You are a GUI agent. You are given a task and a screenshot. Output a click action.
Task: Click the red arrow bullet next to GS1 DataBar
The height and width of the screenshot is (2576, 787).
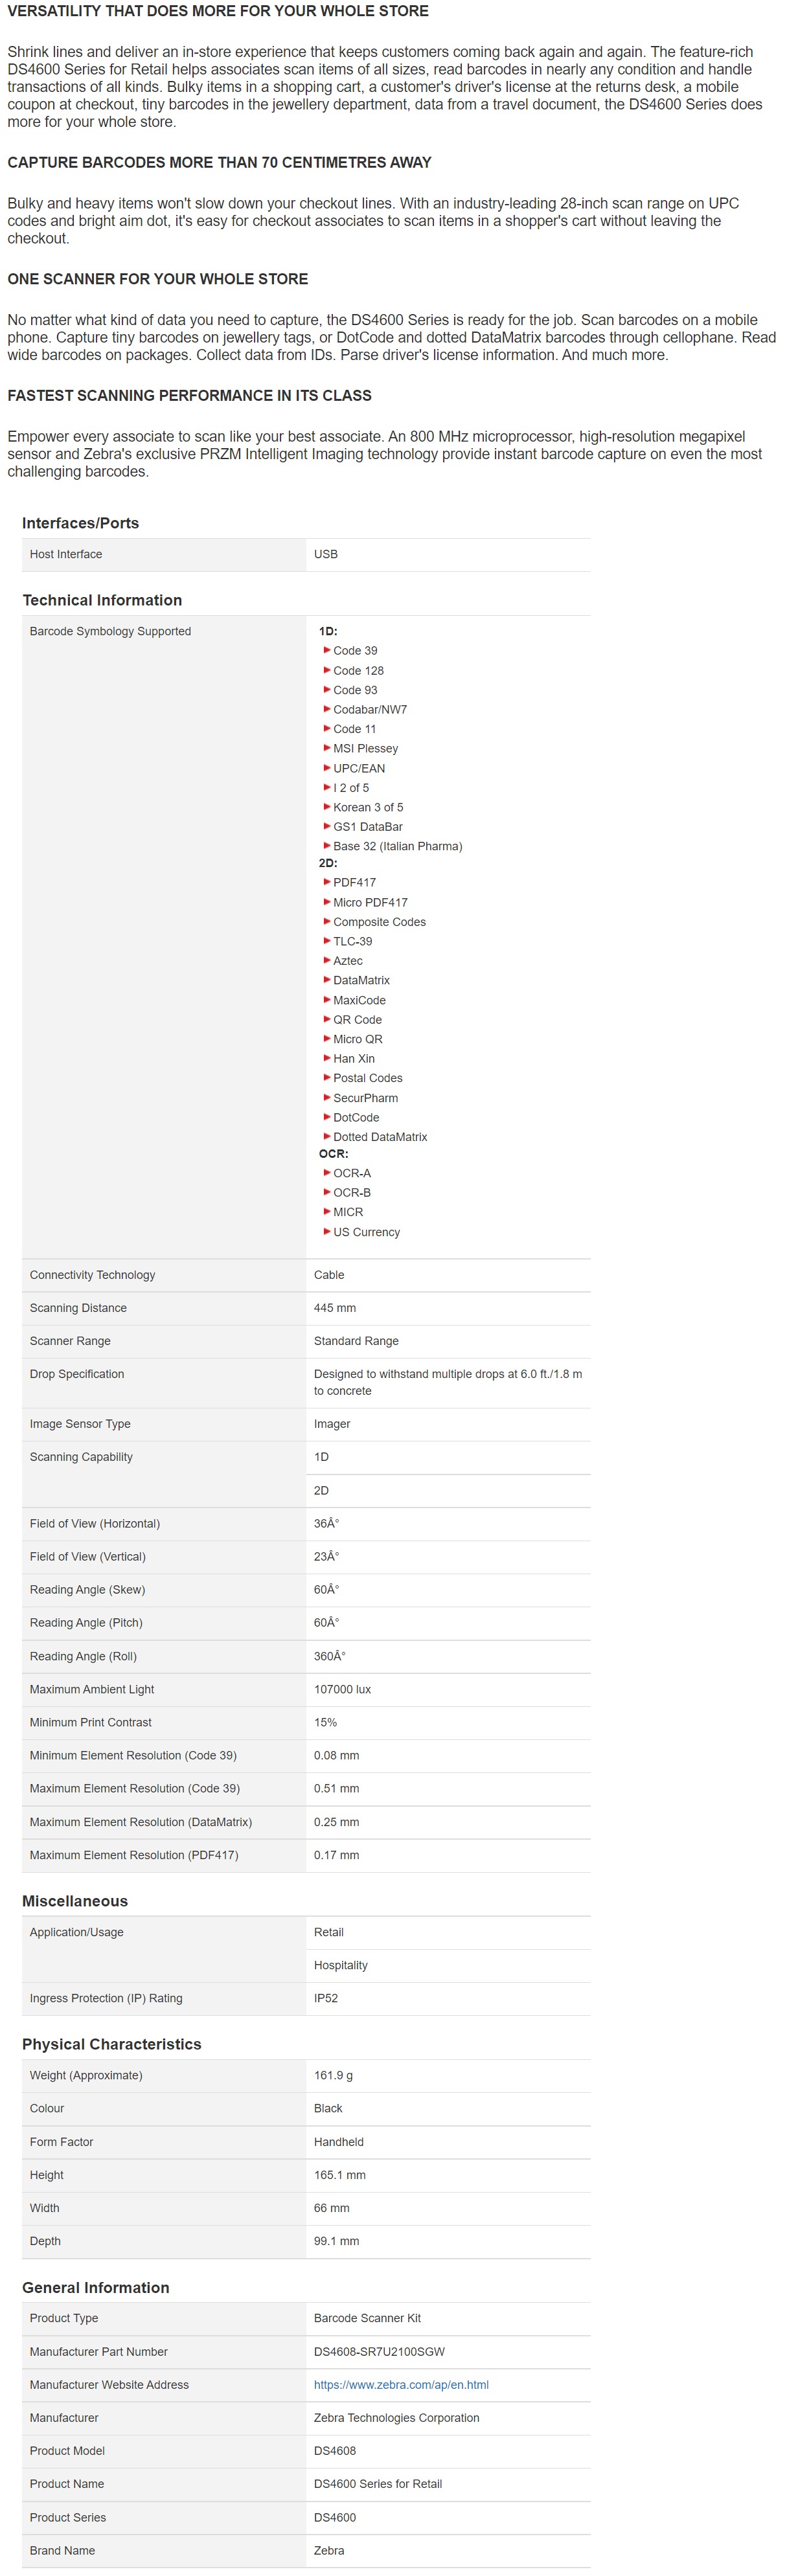pos(326,827)
